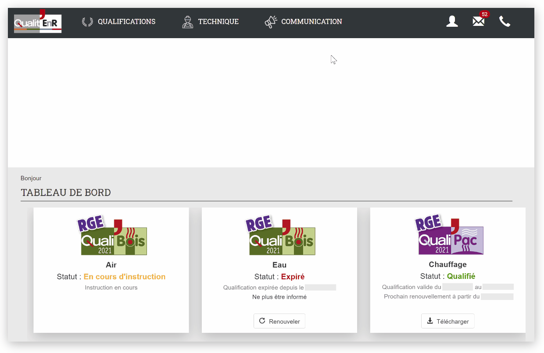Click the 'Chauffage' card title

448,264
